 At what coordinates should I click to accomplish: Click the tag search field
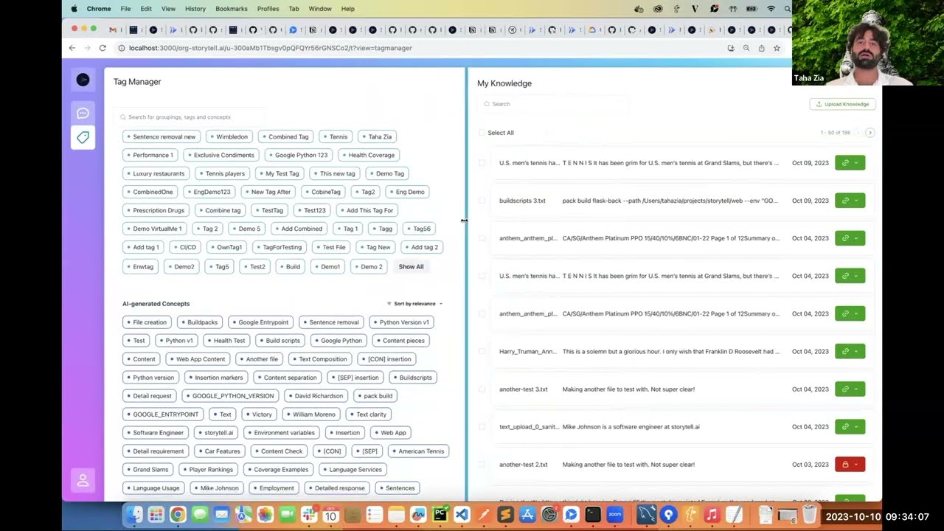[x=192, y=117]
